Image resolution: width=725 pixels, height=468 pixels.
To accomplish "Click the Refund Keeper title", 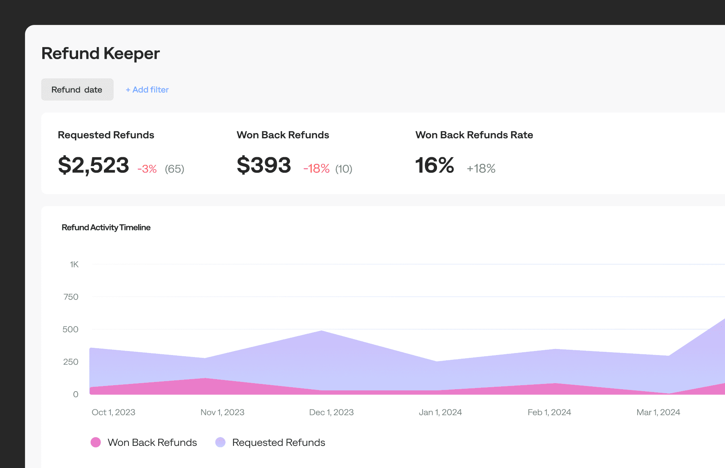I will pyautogui.click(x=100, y=53).
